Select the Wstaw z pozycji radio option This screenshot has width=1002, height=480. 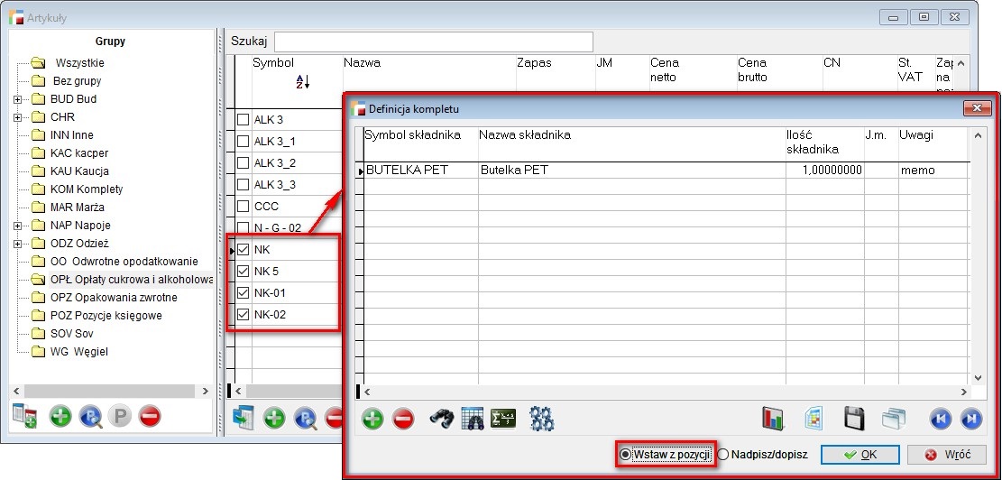(x=623, y=454)
